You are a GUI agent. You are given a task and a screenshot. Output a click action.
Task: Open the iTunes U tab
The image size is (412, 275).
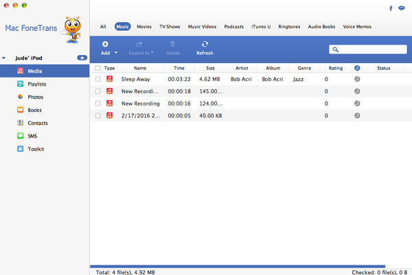(x=261, y=27)
